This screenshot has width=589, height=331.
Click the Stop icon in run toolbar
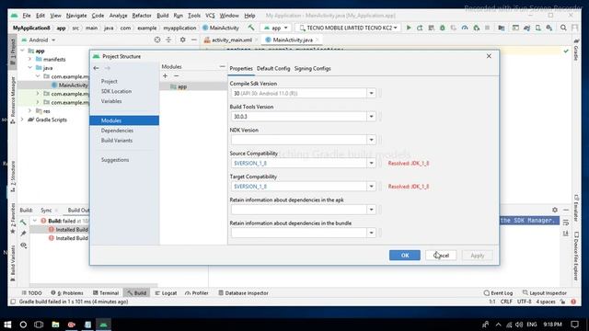click(487, 28)
